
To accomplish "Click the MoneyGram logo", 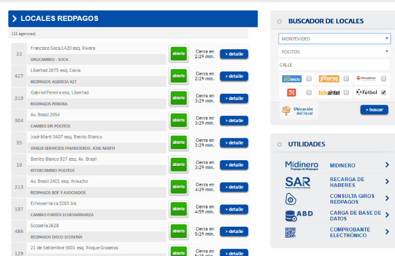I will point(366,78).
